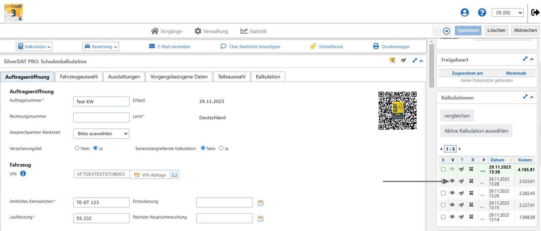Viewport: 541px width, 231px height.
Task: Select Nein for Versicherungsfall
Action: coord(77,148)
